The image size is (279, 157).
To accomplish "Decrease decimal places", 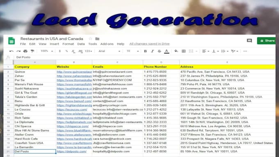I will 73,51.
